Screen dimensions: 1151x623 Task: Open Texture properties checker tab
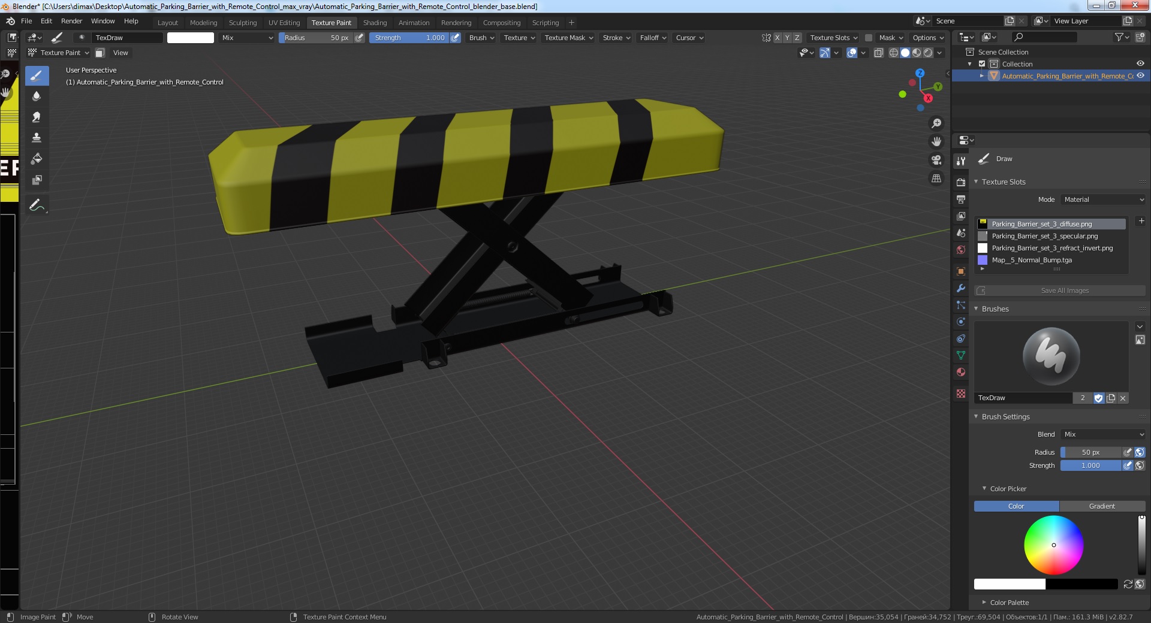tap(961, 394)
